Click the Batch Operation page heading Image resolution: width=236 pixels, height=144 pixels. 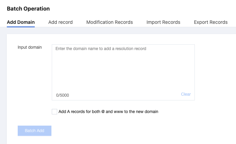click(x=28, y=9)
